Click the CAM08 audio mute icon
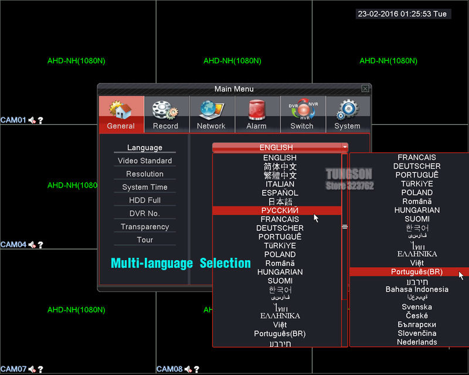469x375 pixels. click(x=188, y=369)
